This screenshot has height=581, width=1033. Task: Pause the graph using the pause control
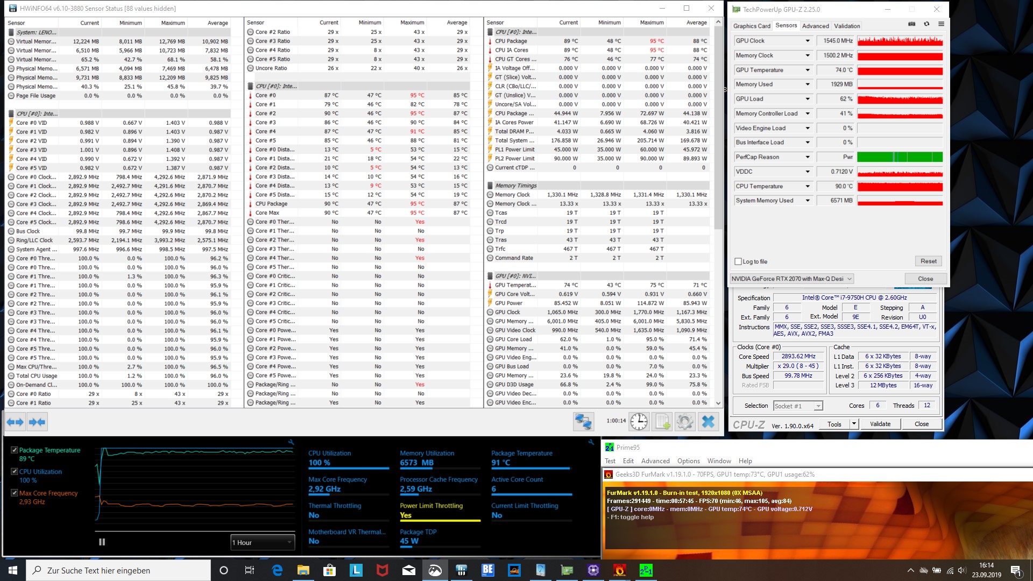coord(102,542)
